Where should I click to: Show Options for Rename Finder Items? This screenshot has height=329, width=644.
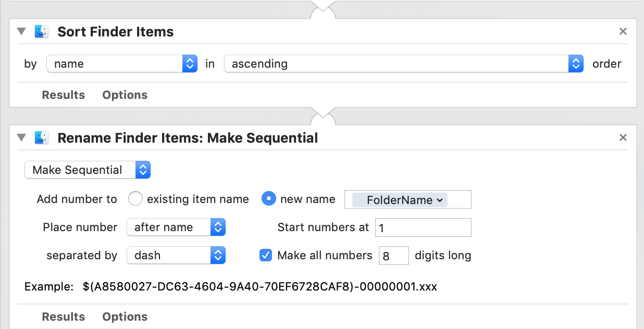click(x=125, y=317)
